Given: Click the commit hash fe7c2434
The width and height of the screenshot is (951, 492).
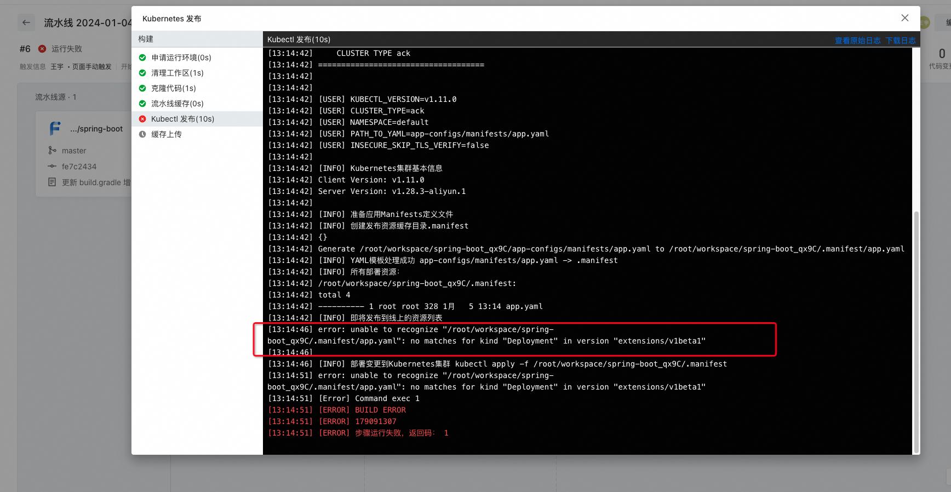Looking at the screenshot, I should [79, 167].
